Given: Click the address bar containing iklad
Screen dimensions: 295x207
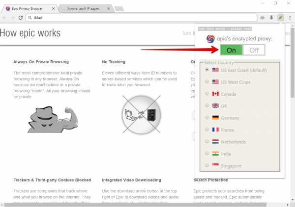Looking at the screenshot, I should point(142,18).
